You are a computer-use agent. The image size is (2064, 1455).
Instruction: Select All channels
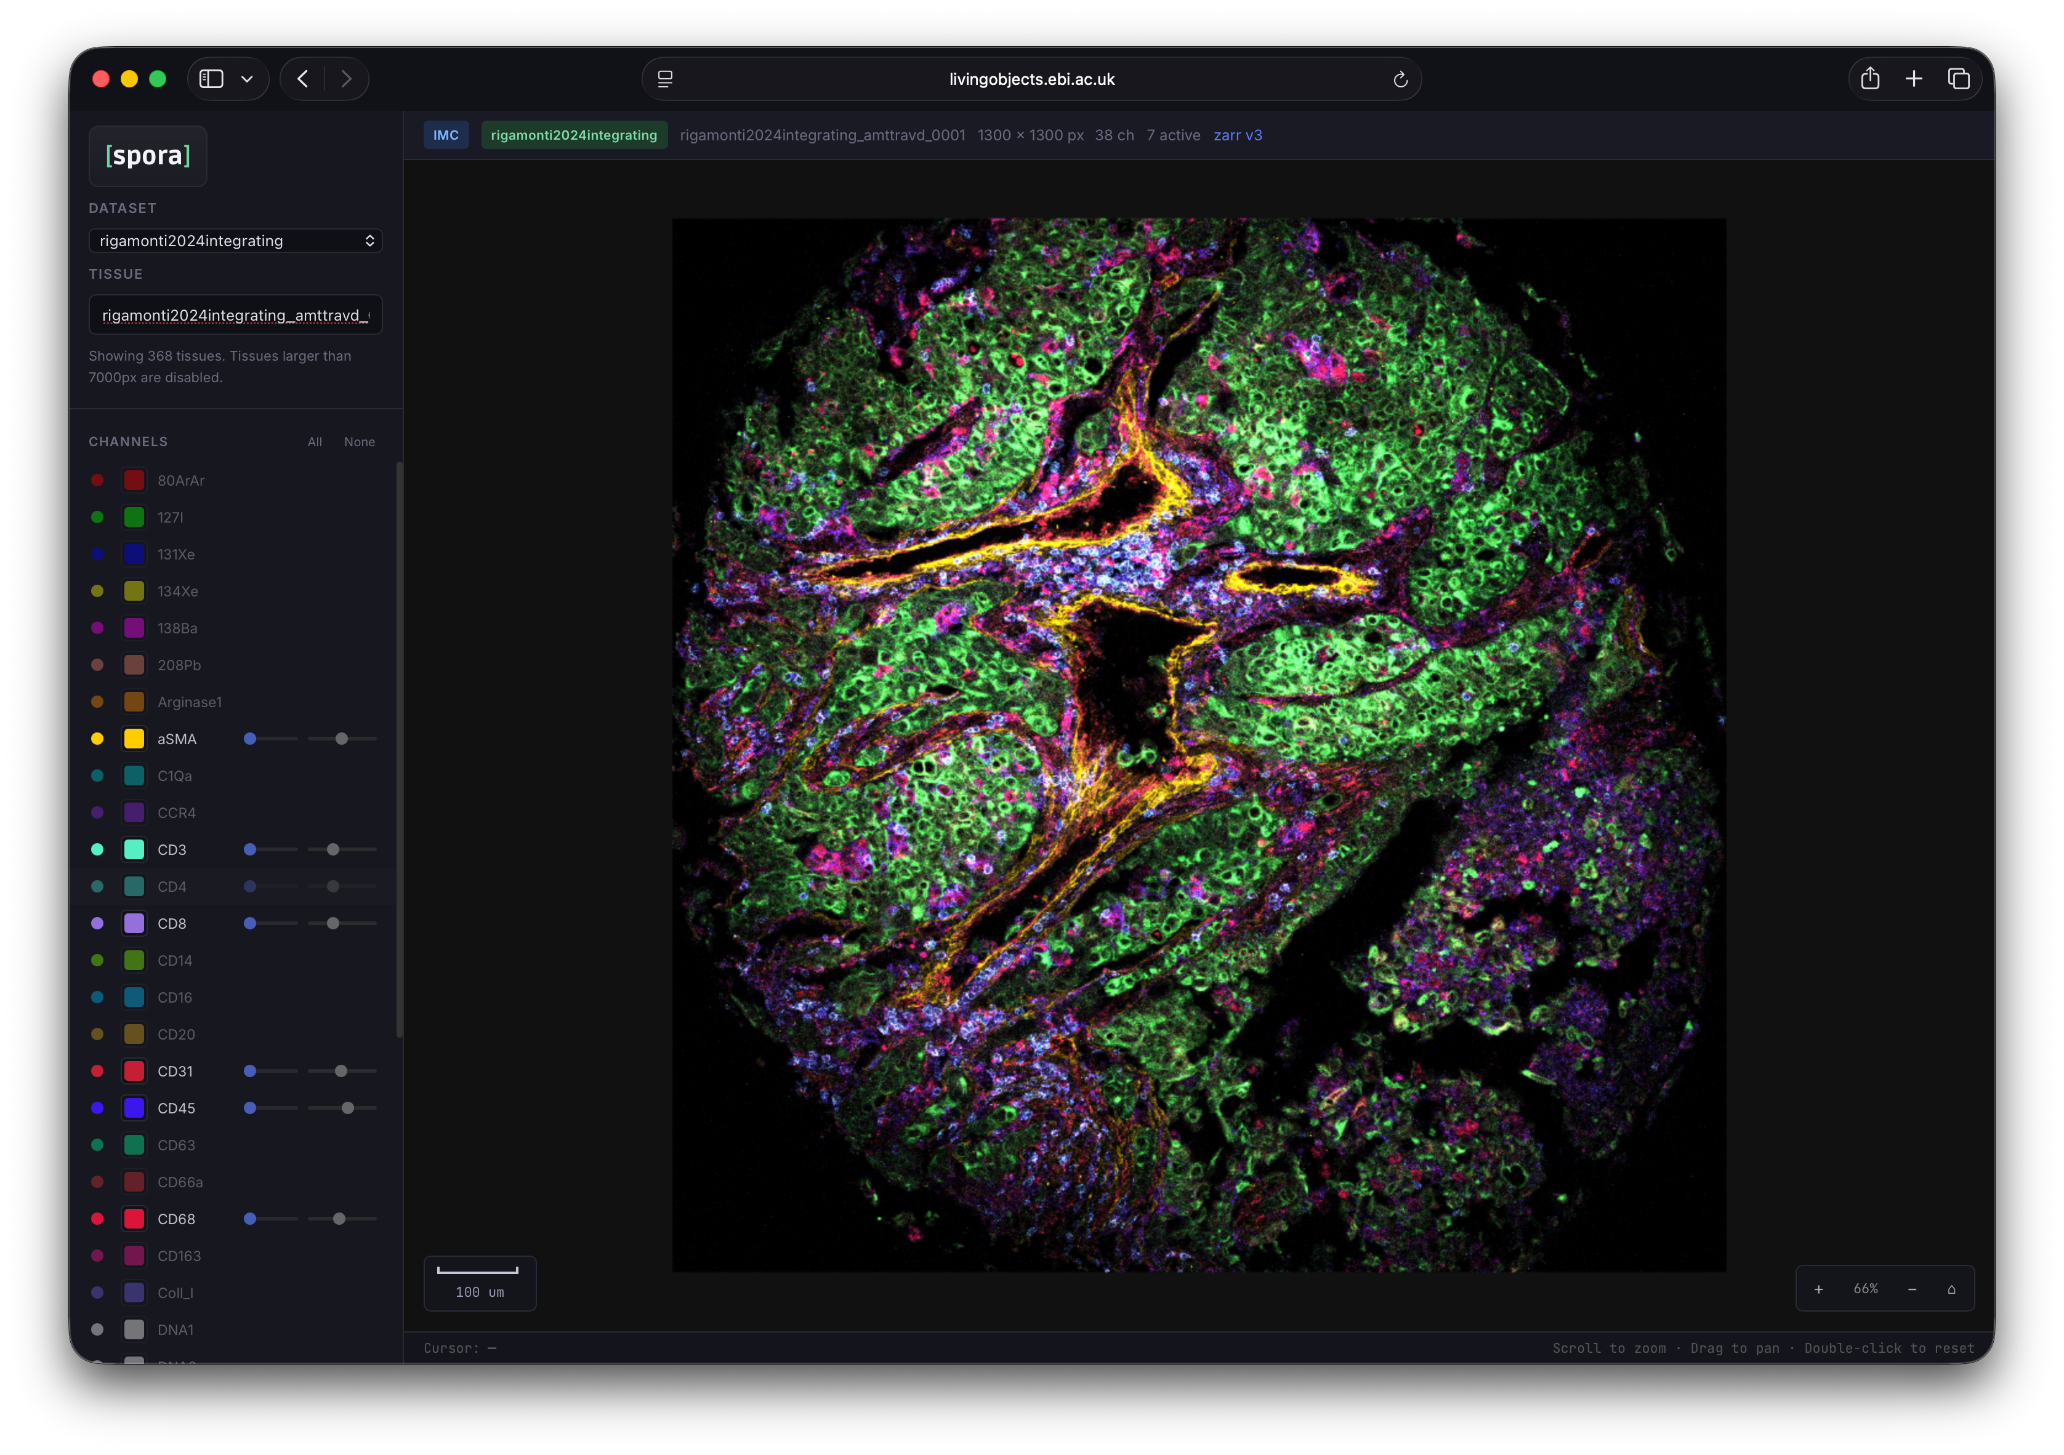pyautogui.click(x=315, y=442)
